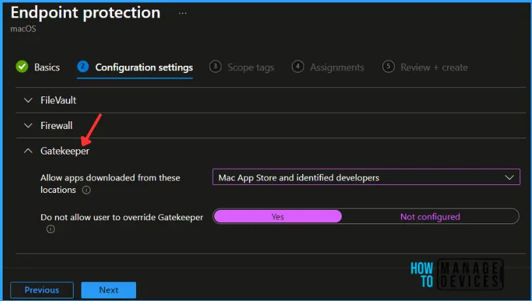The height and width of the screenshot is (301, 532).
Task: Click the Firewall section label
Action: click(x=56, y=126)
